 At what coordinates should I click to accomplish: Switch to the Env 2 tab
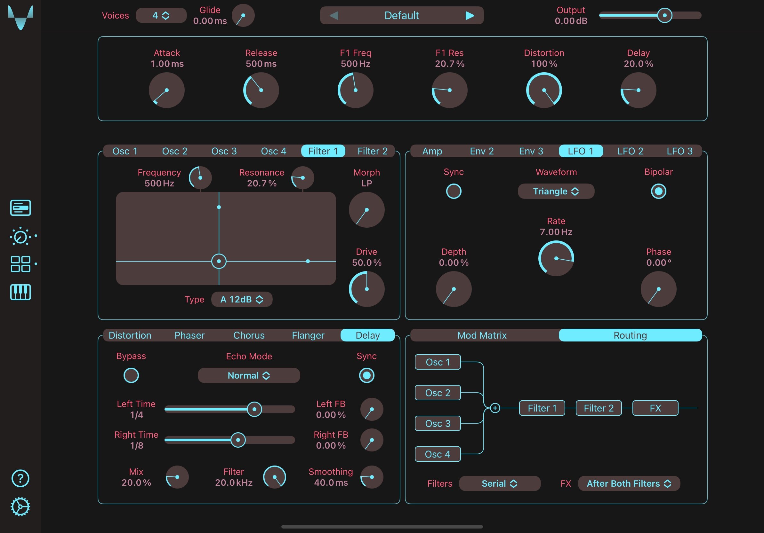click(x=482, y=151)
